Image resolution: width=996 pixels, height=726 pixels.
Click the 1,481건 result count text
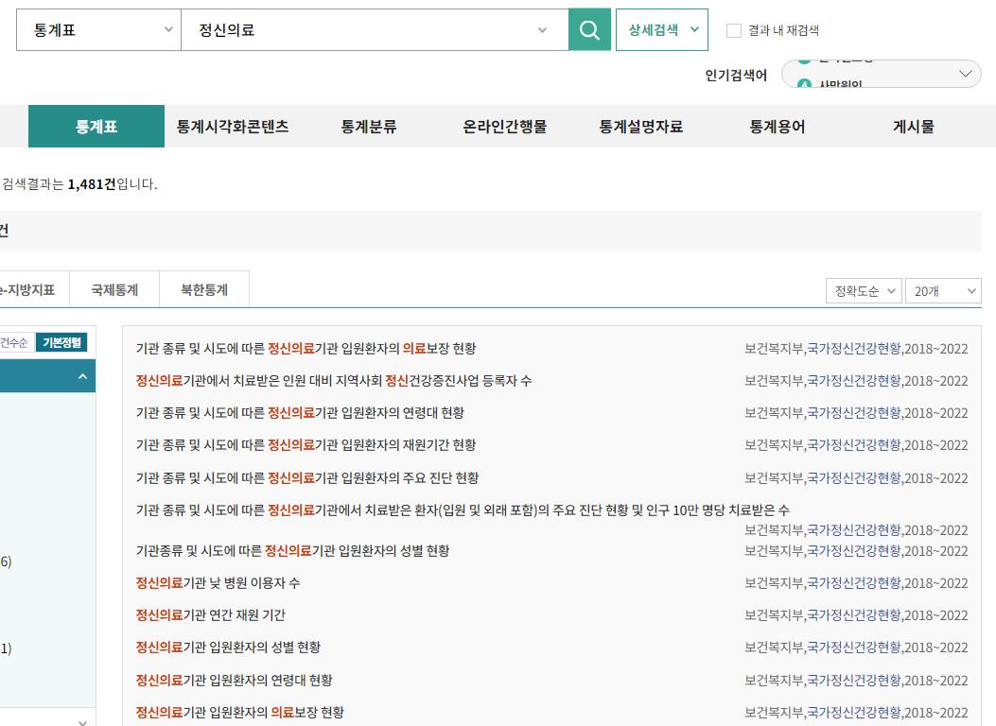tap(92, 184)
